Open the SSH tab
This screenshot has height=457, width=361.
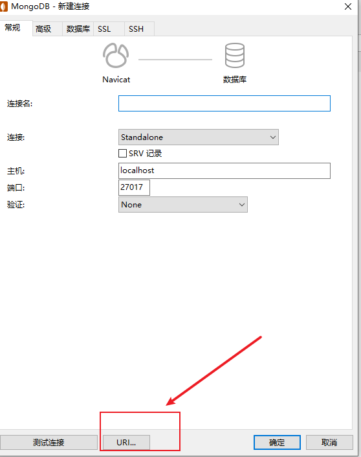[139, 29]
